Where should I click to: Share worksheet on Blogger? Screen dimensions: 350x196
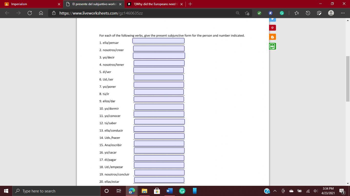point(272,37)
